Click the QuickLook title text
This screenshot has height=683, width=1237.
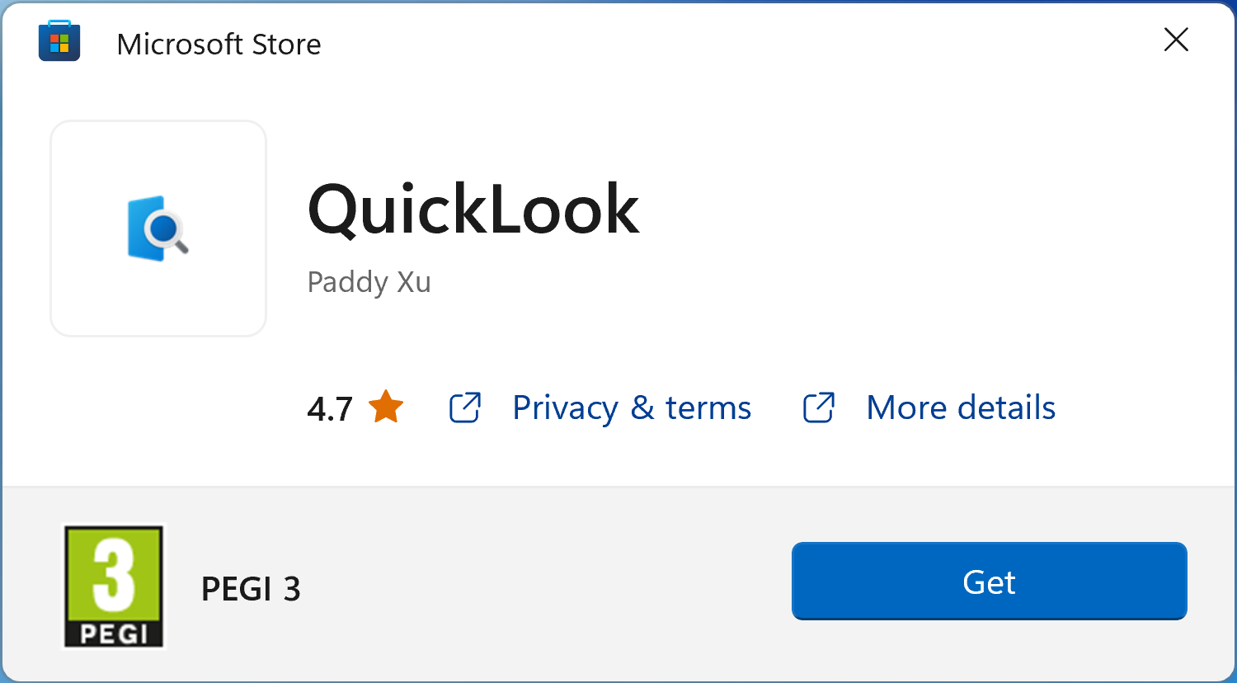pyautogui.click(x=473, y=209)
